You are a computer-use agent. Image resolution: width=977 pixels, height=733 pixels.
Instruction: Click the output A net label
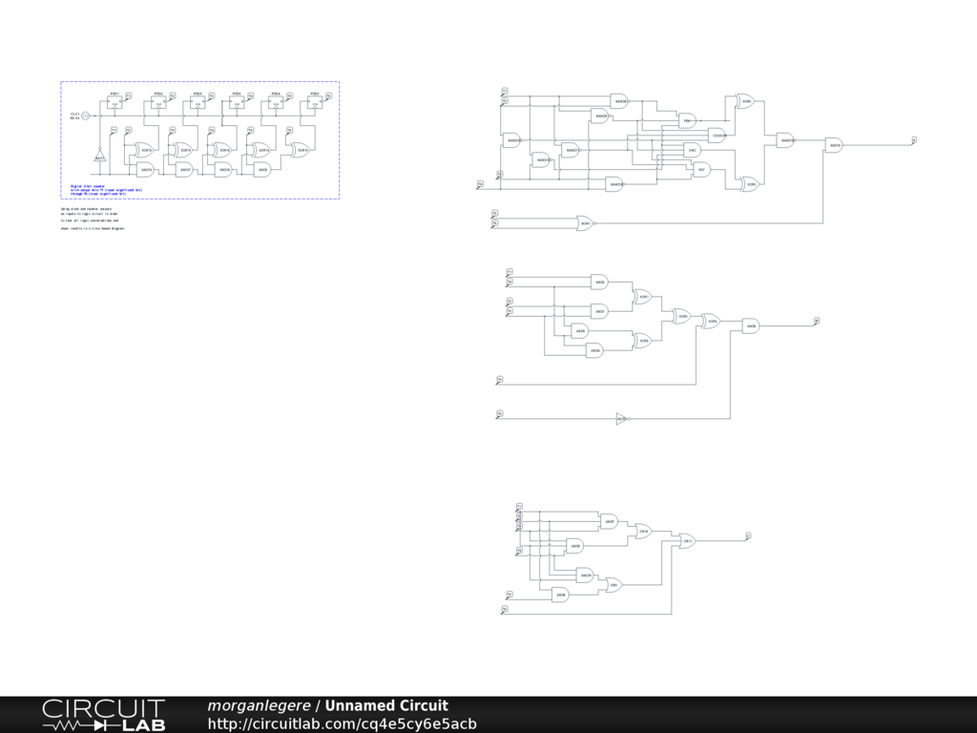click(914, 139)
